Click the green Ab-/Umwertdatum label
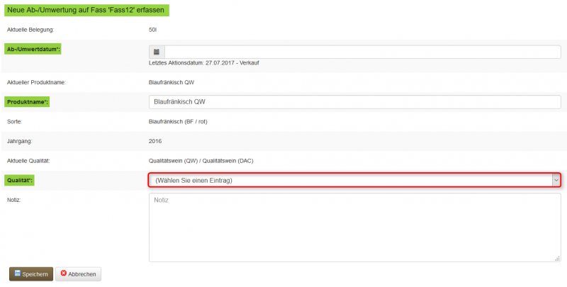Screen dimensions: 567x287 (x=33, y=48)
